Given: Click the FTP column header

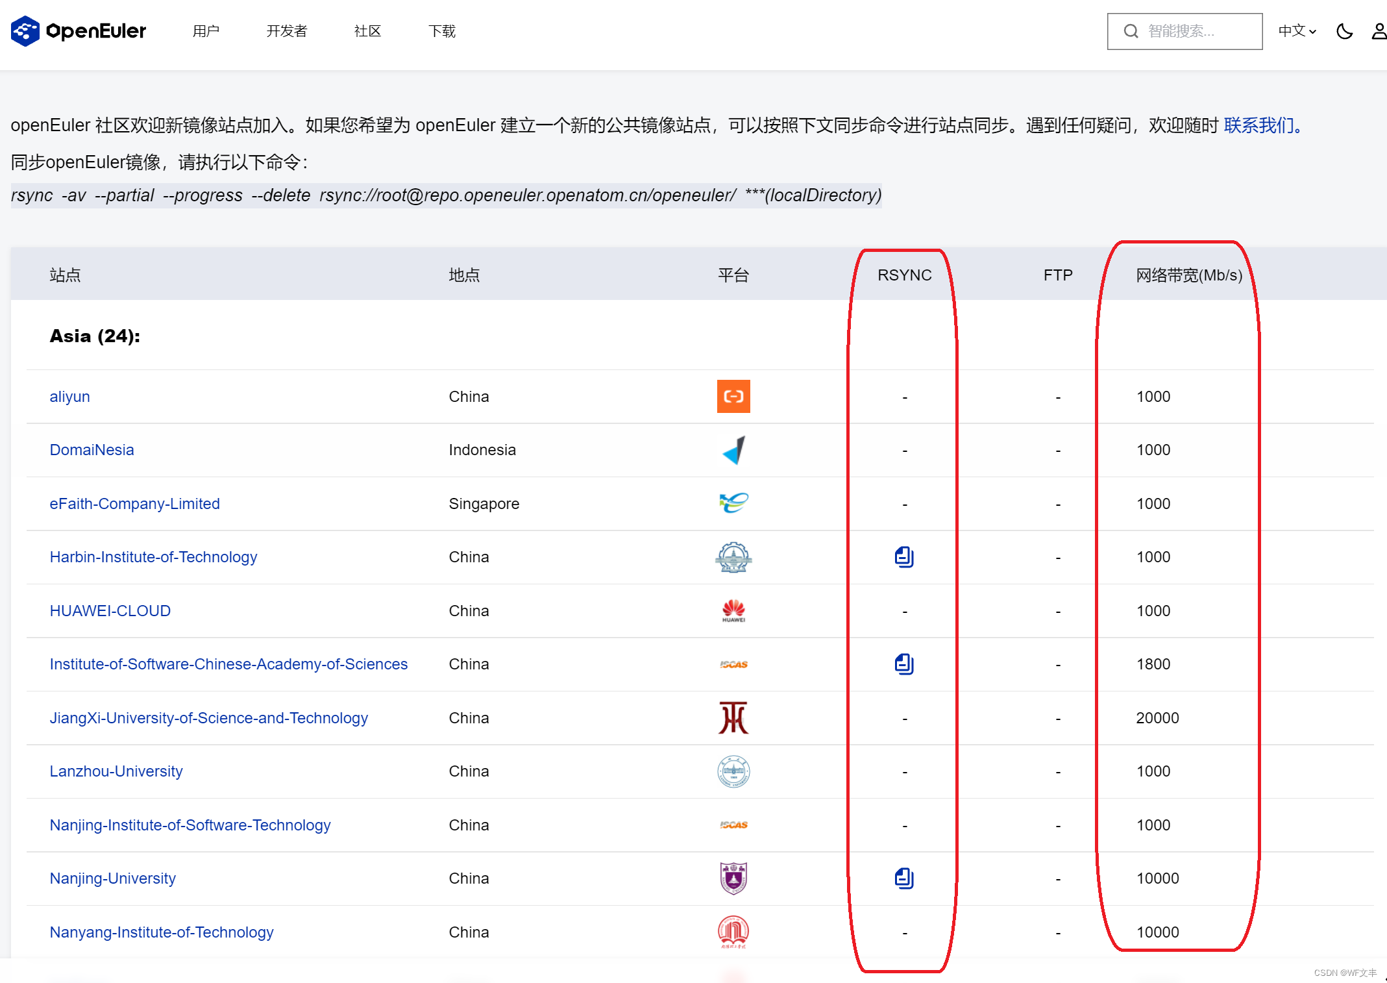Looking at the screenshot, I should tap(1058, 275).
